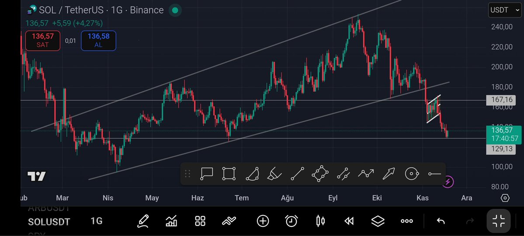The image size is (524, 236).
Task: Select the highlighter brush tool
Action: [x=274, y=174]
